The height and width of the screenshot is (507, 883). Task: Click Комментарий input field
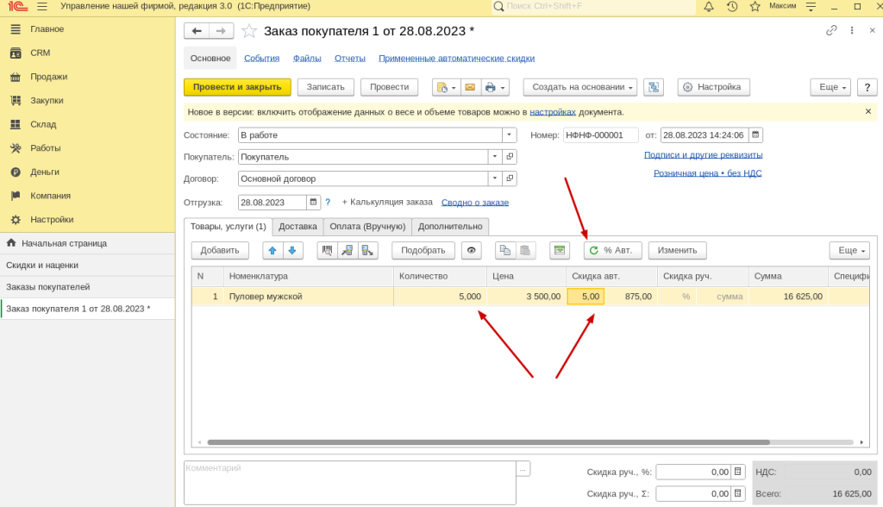pyautogui.click(x=350, y=483)
